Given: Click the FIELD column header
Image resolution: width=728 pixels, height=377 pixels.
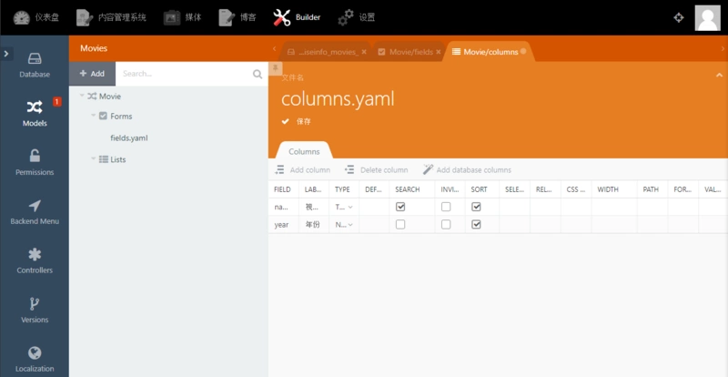Looking at the screenshot, I should (x=284, y=189).
